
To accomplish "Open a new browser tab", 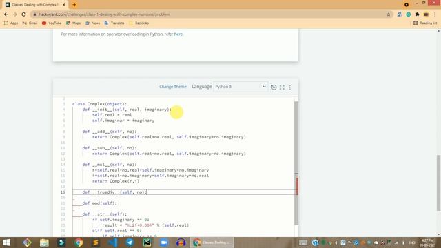I will click(74, 5).
